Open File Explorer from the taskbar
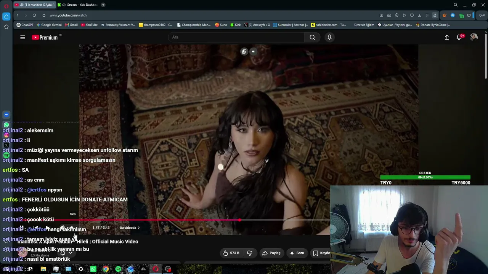 pos(43,269)
